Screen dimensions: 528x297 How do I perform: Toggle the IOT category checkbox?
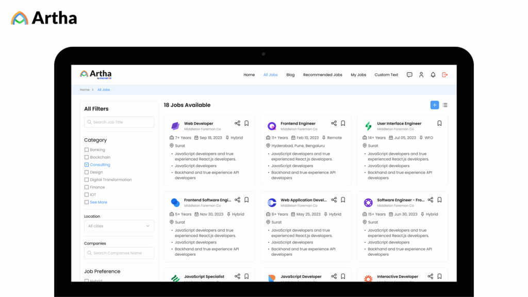[87, 194]
